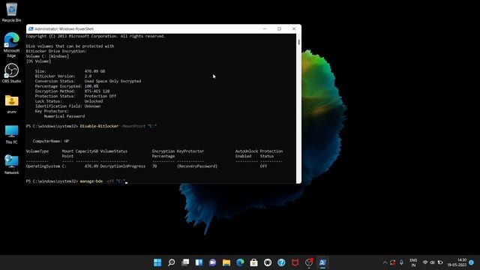
Task: Open Wi-Fi network quick settings
Action: click(425, 262)
